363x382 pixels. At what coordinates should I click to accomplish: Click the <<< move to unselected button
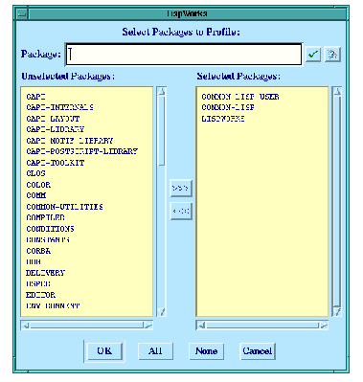click(x=181, y=211)
